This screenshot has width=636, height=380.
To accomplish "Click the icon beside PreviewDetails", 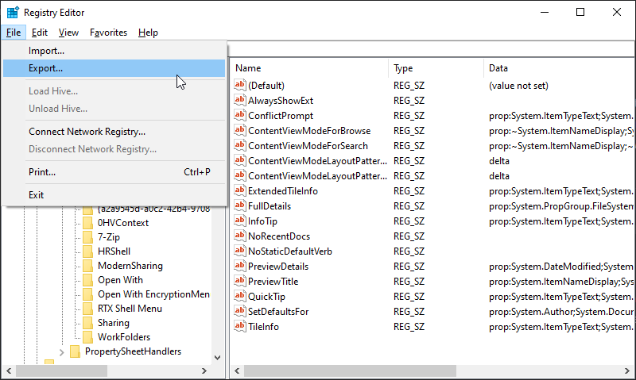I will 240,266.
